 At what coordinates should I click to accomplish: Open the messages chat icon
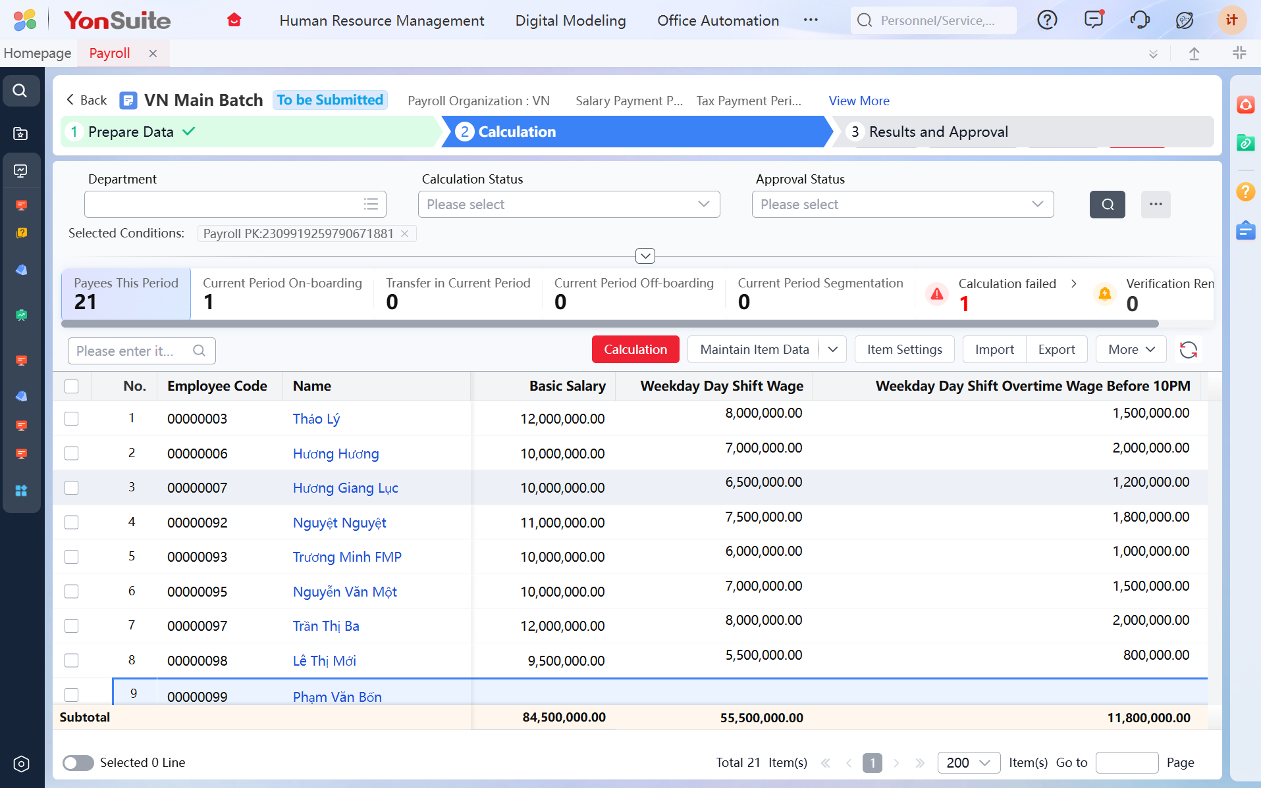(1094, 20)
